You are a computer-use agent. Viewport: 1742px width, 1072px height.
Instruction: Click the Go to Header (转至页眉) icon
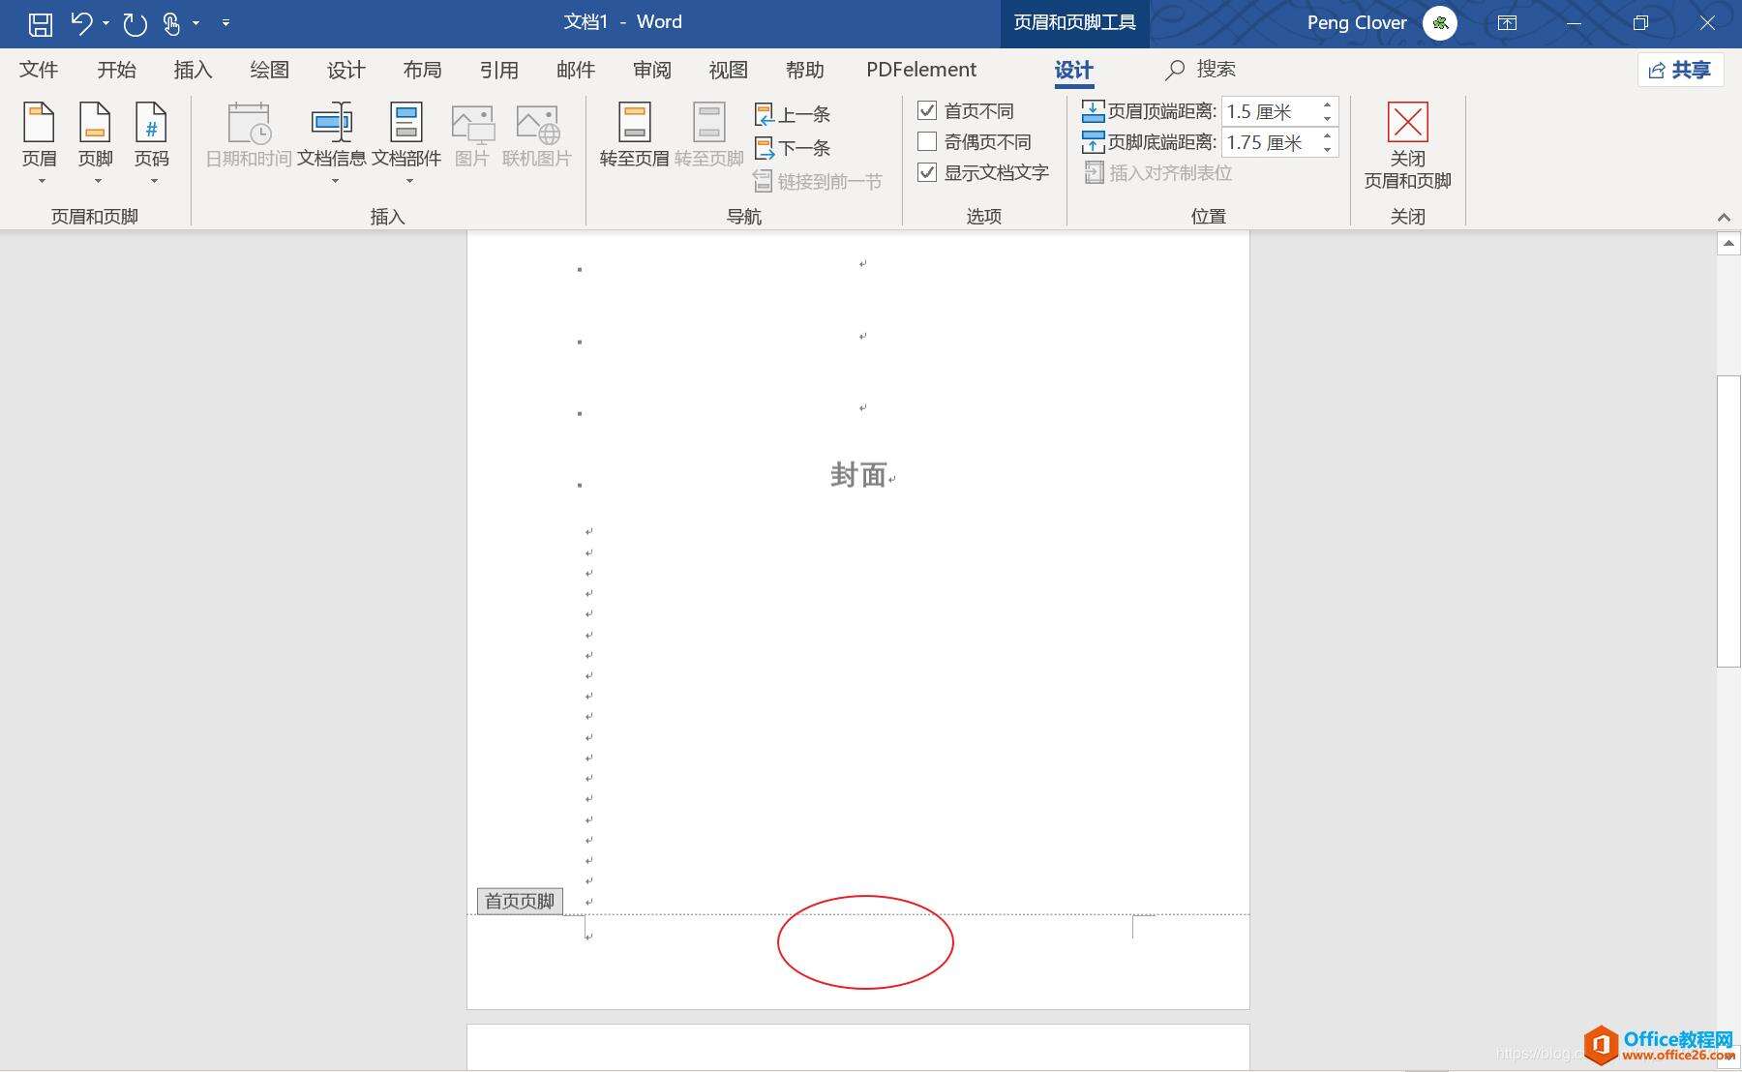pos(634,135)
